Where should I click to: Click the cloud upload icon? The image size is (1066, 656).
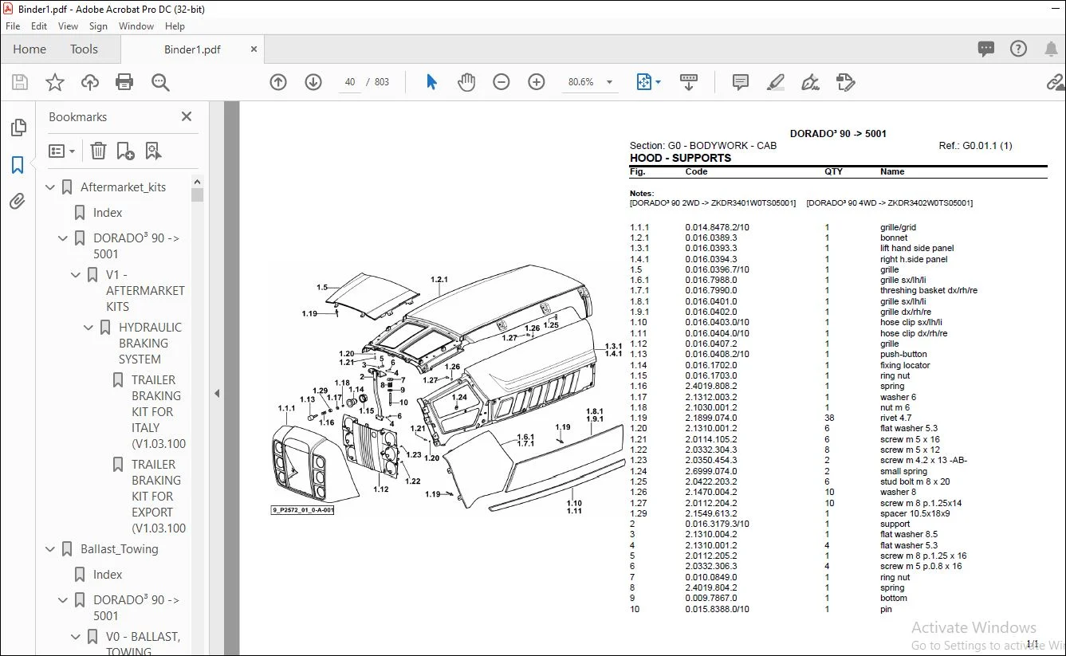tap(90, 82)
